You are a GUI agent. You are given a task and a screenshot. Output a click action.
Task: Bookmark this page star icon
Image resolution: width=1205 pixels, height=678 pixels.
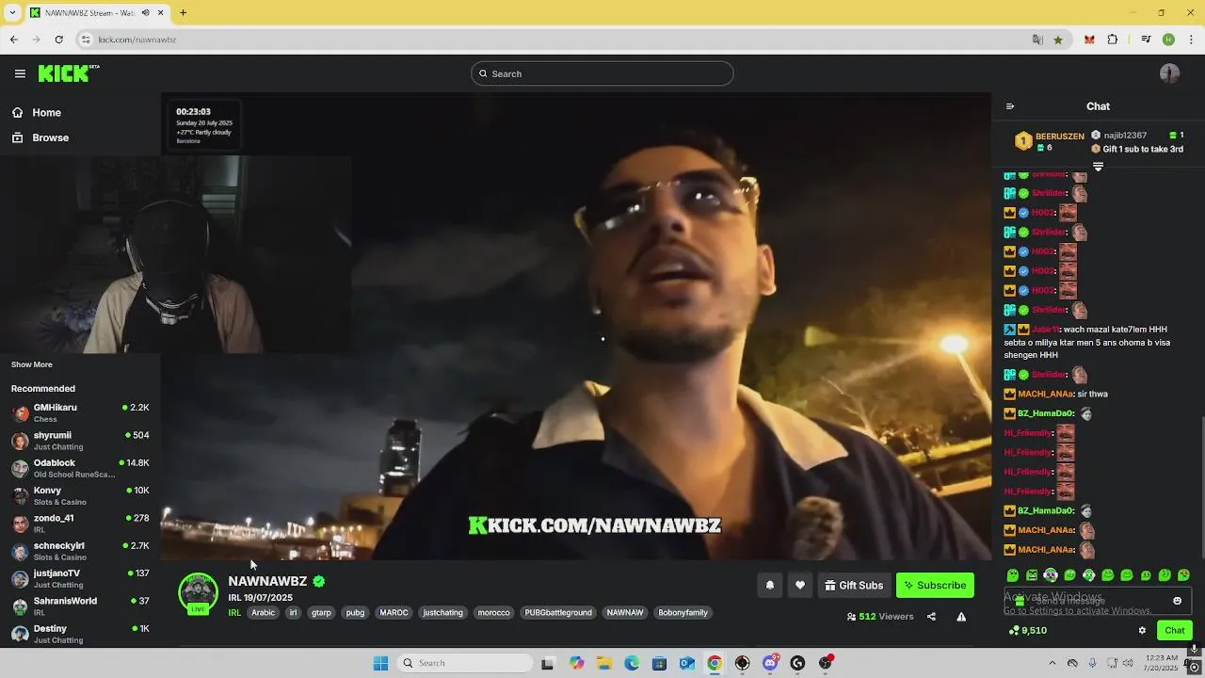(x=1058, y=40)
